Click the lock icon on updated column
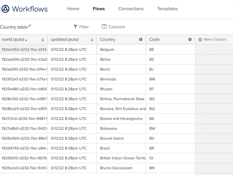This screenshot has width=233, height=175. (x=92, y=40)
